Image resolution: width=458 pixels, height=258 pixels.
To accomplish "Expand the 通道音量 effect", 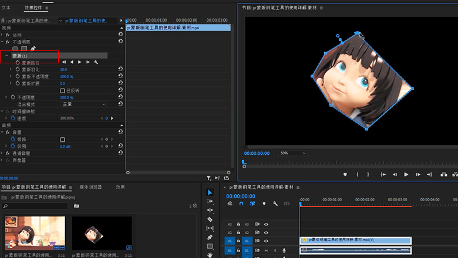I will coord(2,153).
